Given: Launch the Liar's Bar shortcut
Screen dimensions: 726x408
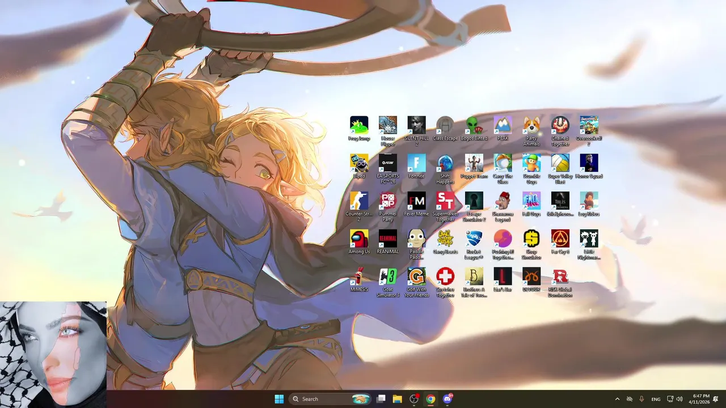Looking at the screenshot, I should tap(503, 280).
